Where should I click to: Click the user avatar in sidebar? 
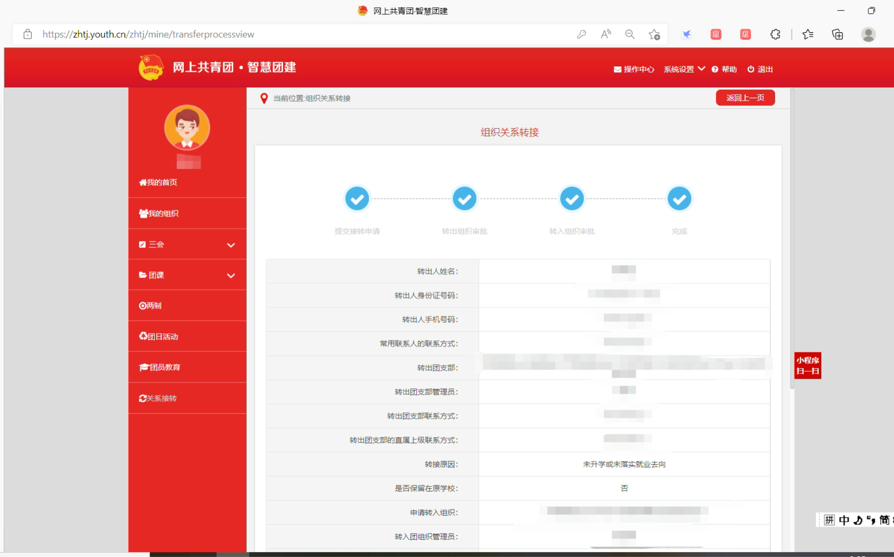click(x=187, y=127)
